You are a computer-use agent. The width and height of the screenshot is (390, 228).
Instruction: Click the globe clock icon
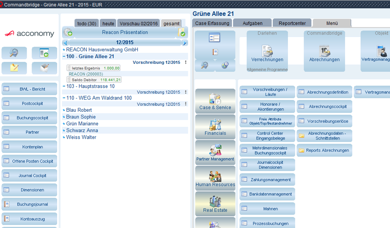[225, 65]
